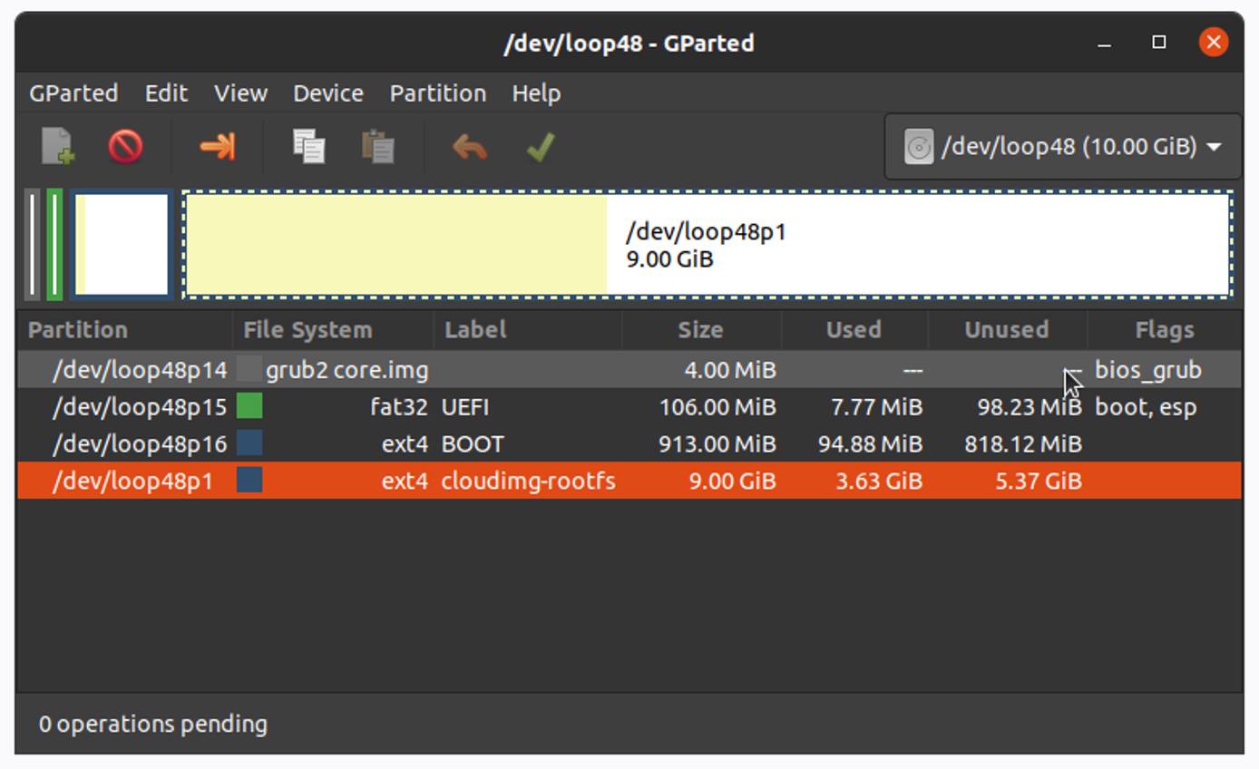Sort by the Flags column header
1259x769 pixels.
point(1164,330)
